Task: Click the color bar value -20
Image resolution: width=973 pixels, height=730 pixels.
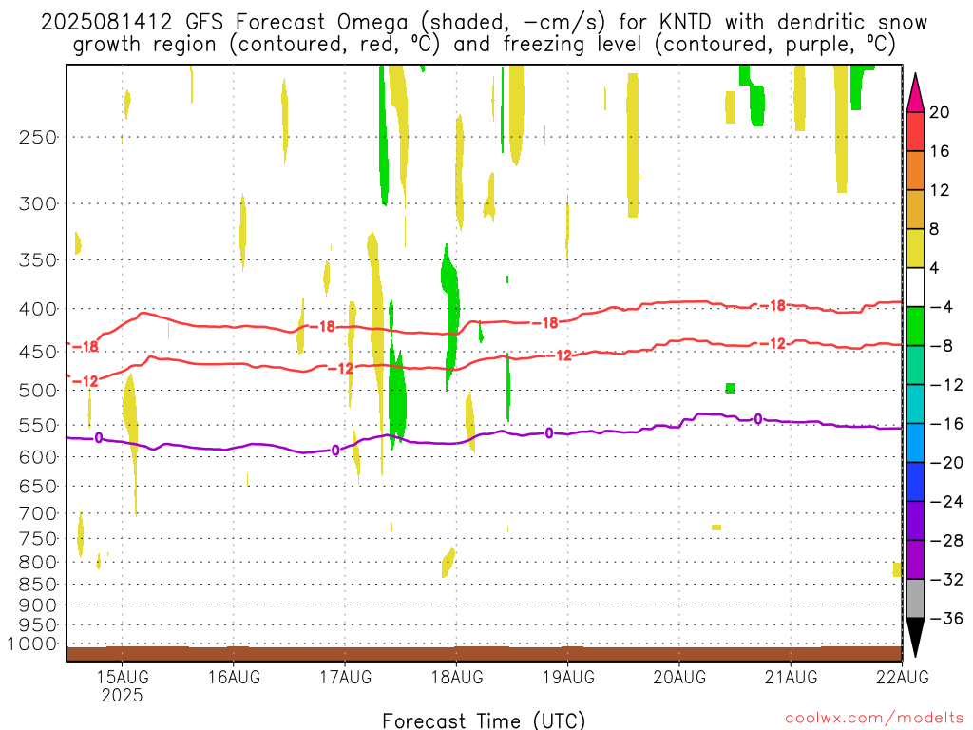Action: 947,463
